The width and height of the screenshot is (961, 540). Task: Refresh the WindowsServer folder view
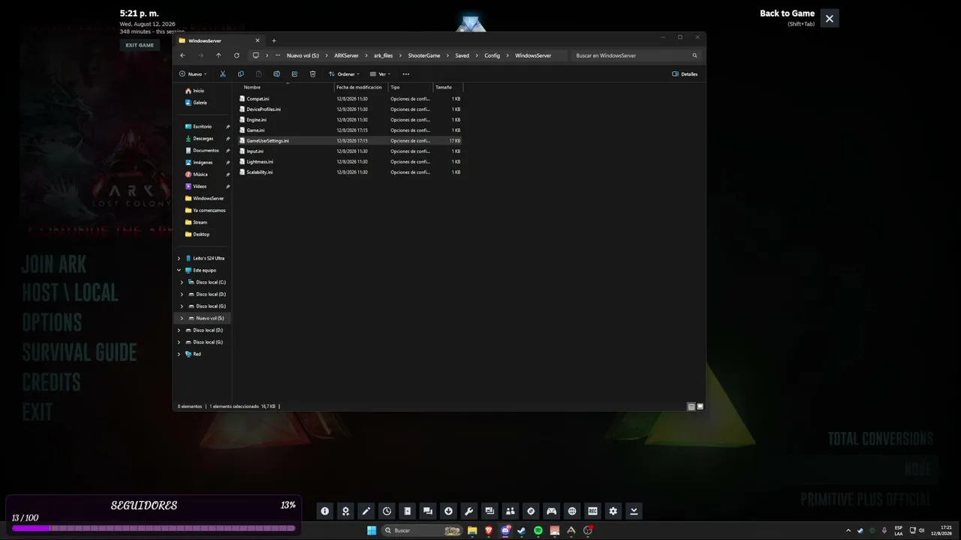coord(236,55)
